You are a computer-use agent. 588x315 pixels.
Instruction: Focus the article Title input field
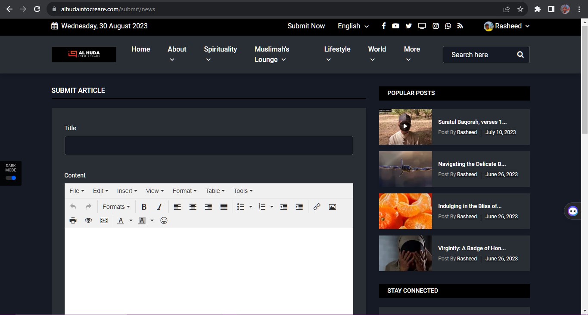(208, 146)
